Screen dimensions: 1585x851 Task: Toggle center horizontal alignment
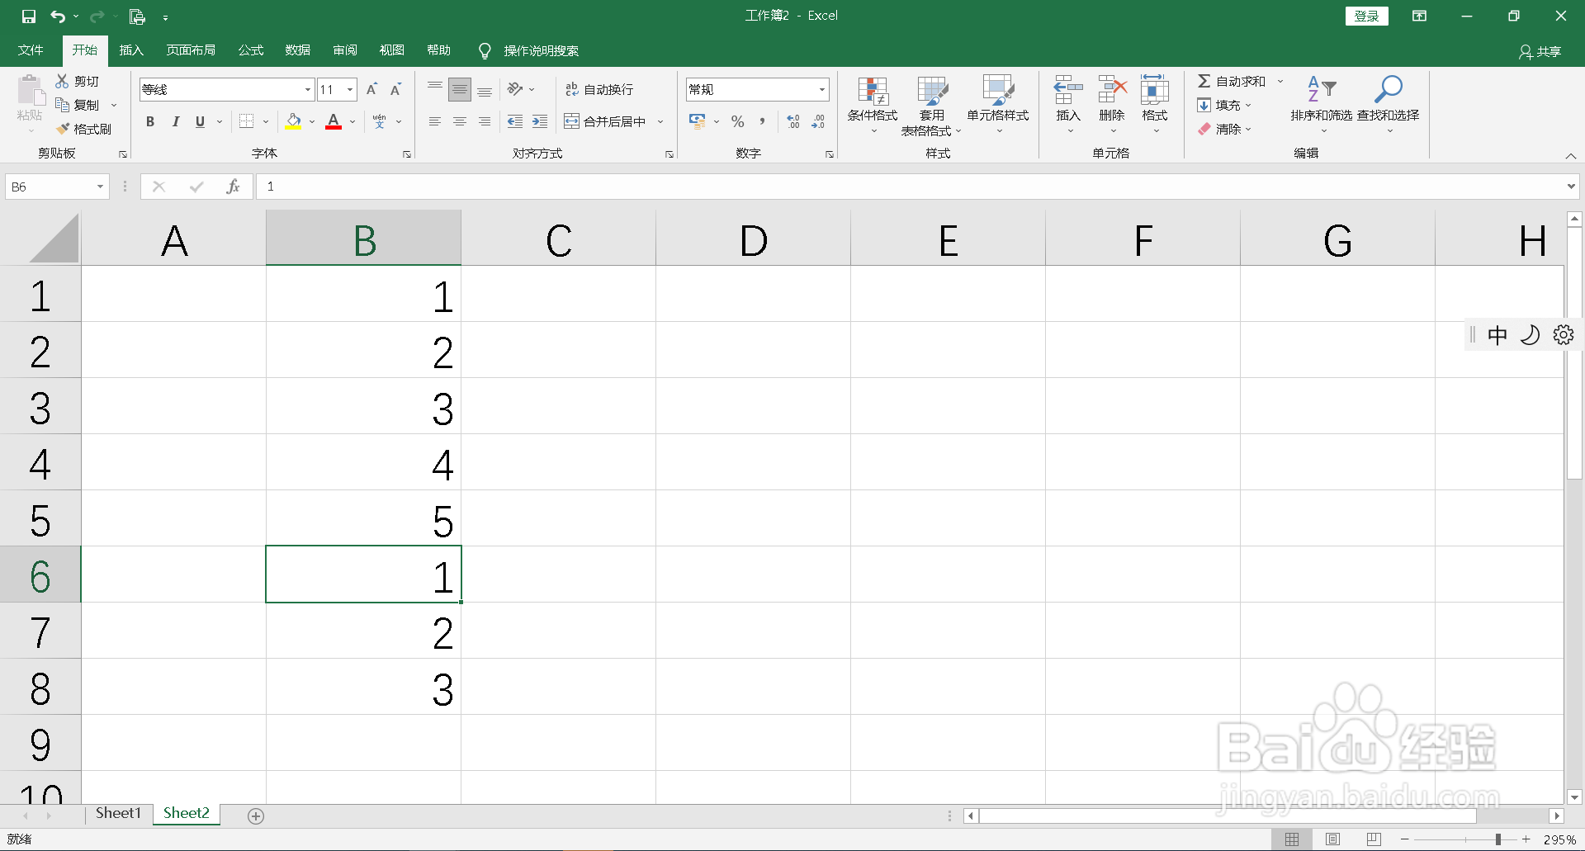point(460,121)
